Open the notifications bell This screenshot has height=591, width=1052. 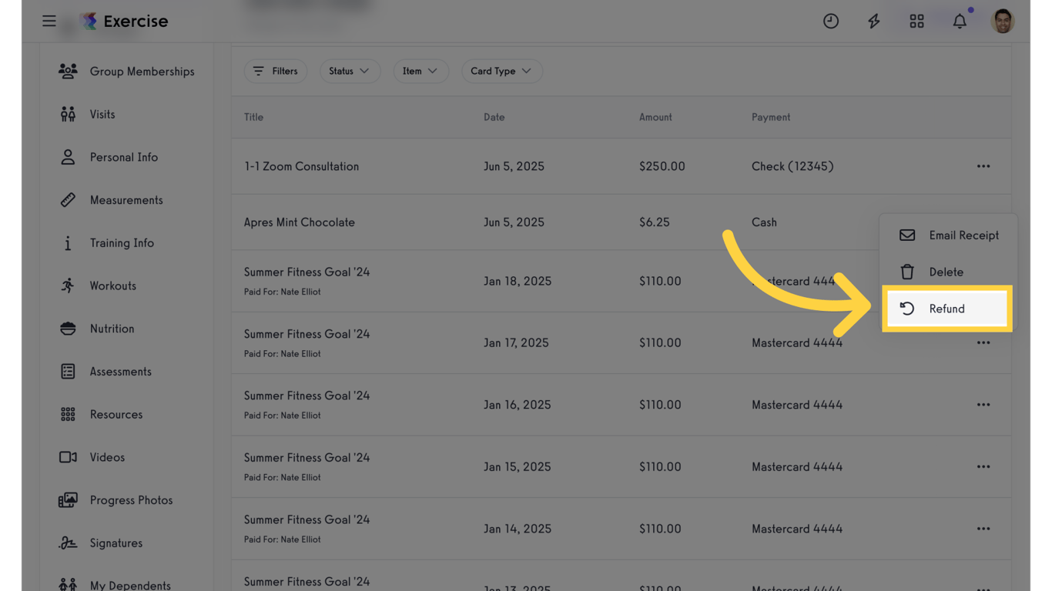(960, 21)
